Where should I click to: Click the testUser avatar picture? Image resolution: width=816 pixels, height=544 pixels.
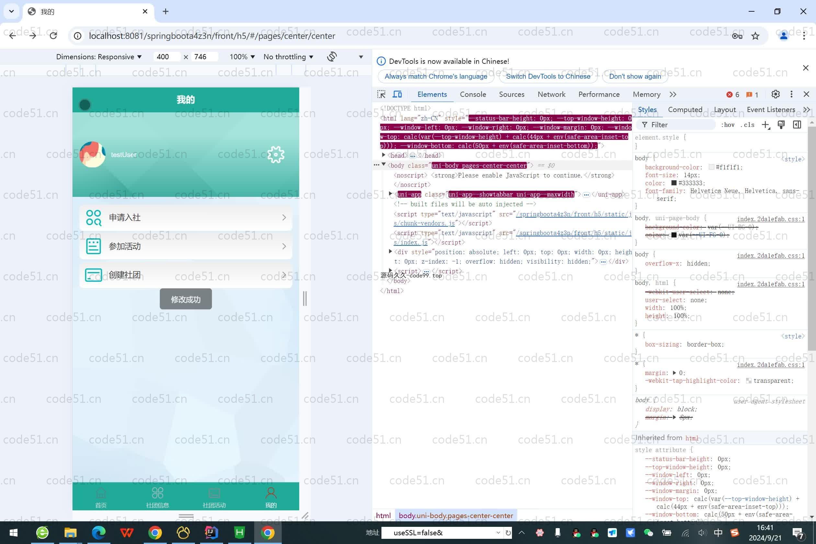click(x=93, y=154)
